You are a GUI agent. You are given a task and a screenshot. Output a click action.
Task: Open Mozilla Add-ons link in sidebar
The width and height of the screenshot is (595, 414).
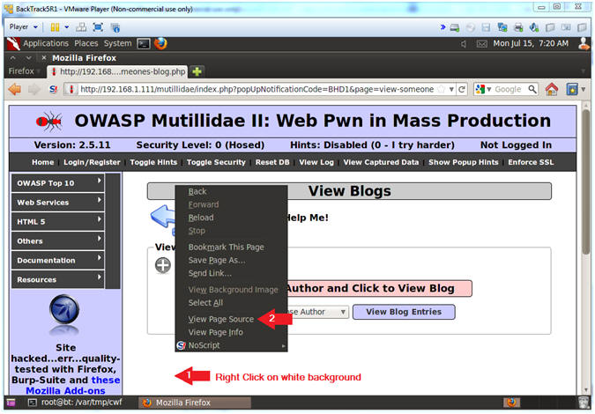pos(65,390)
